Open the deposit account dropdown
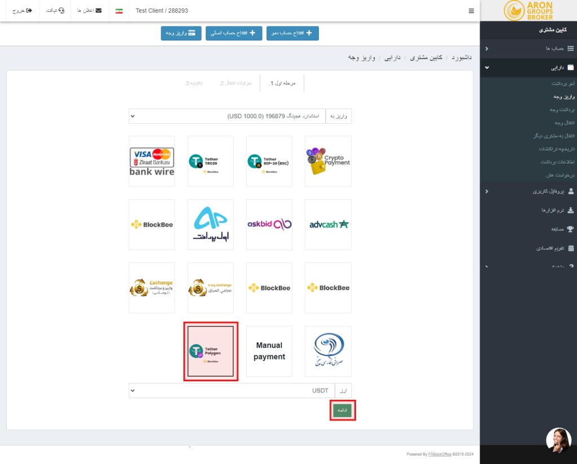The width and height of the screenshot is (577, 464). pyautogui.click(x=227, y=116)
